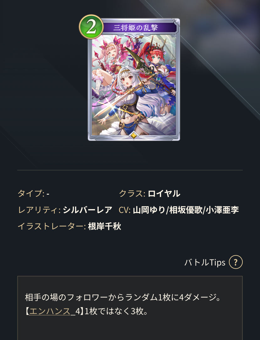
Task: Click voice actor name 相坂優歌
Action: pos(186,210)
